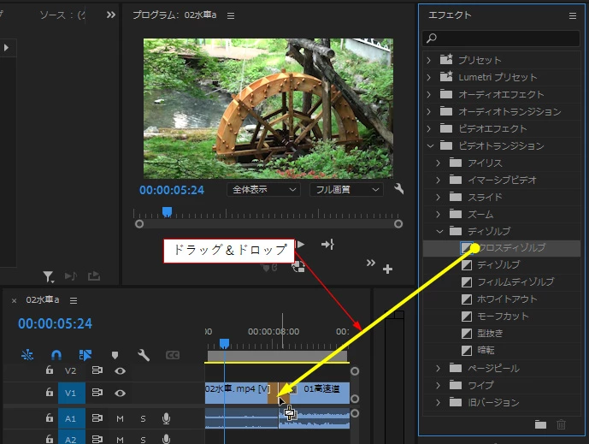589x444 pixels.
Task: Click the timeline timecode 00:00:05:24
Action: pos(55,323)
